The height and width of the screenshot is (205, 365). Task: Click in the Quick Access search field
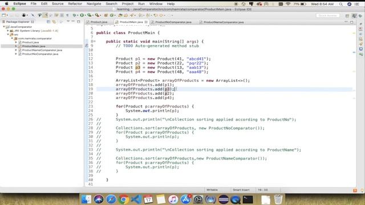(x=327, y=15)
